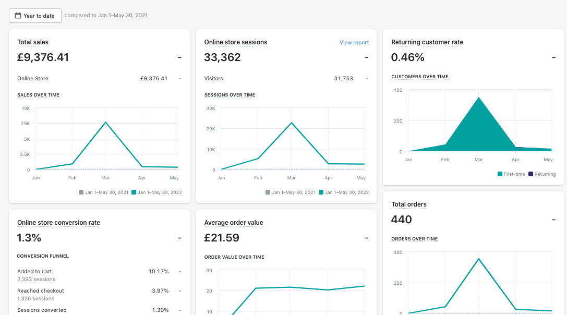567x315 pixels.
Task: Click the March peak on sales chart
Action: (x=106, y=123)
